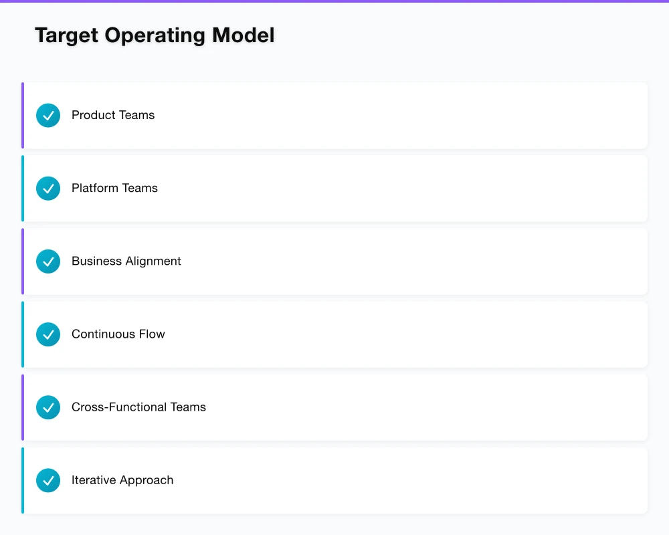Expand the Cross-Functional Teams card
669x535 pixels.
334,407
